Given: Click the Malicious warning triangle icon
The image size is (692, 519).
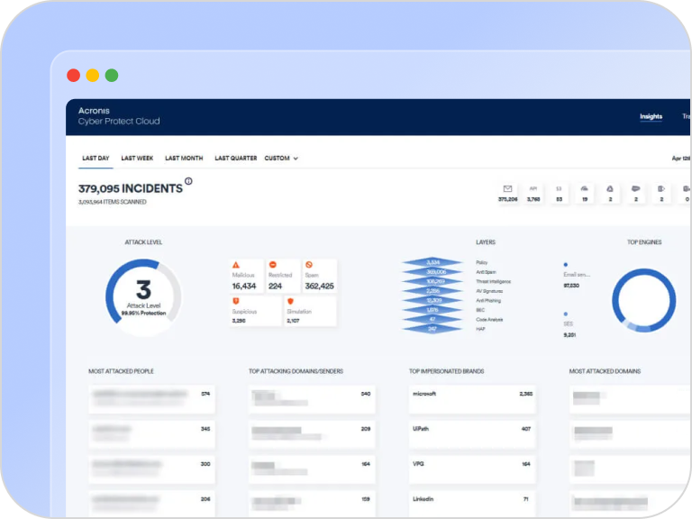Looking at the screenshot, I should [236, 265].
